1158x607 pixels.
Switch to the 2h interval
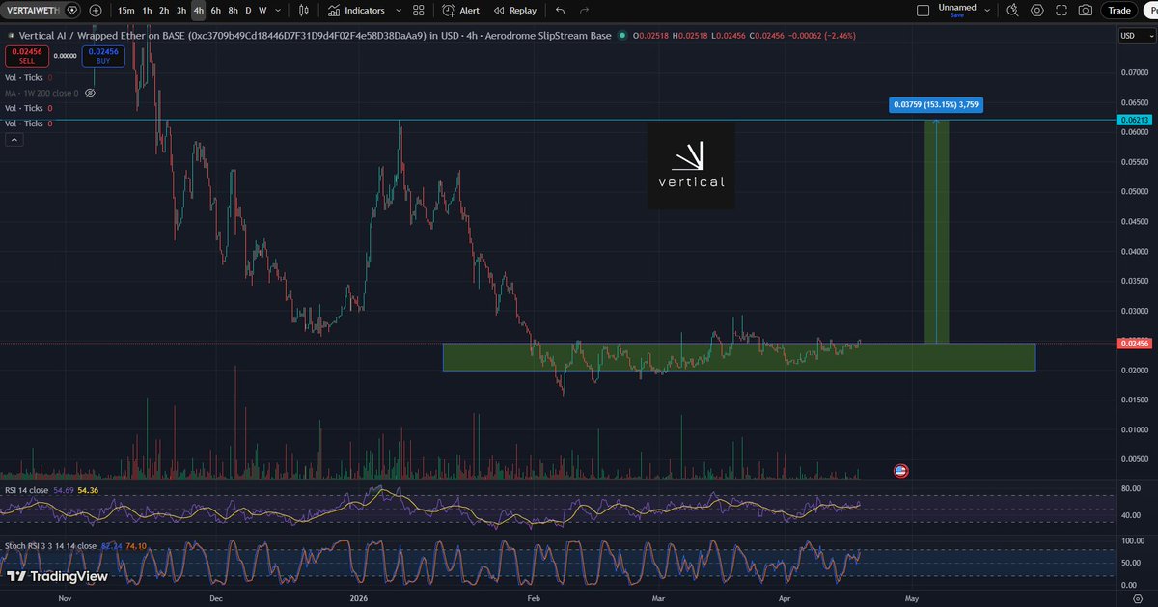tap(164, 11)
